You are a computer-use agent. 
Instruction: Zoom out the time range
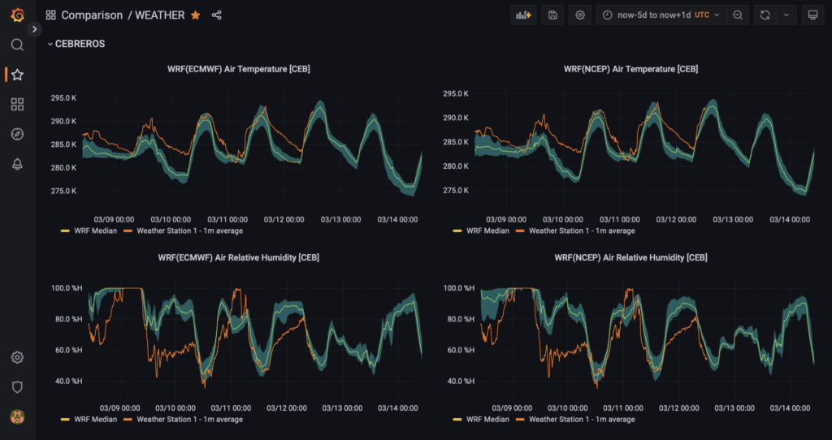click(x=738, y=15)
